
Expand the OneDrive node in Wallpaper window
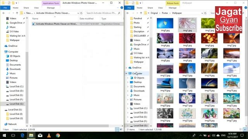(126, 68)
